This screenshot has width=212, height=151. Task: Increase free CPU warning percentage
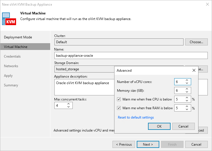pyautogui.click(x=187, y=98)
